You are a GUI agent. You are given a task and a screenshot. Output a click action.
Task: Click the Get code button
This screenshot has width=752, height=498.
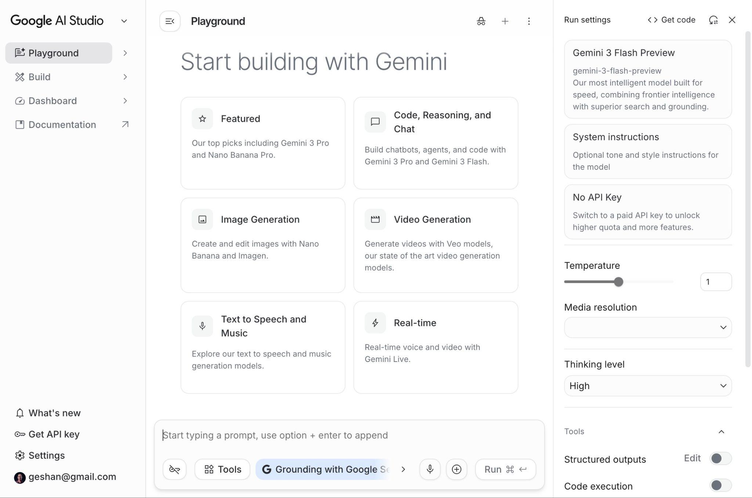pos(671,20)
